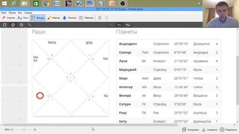
Task: Click the window title 2017-09-26_17-30-25.png
Action: [x=111, y=9]
